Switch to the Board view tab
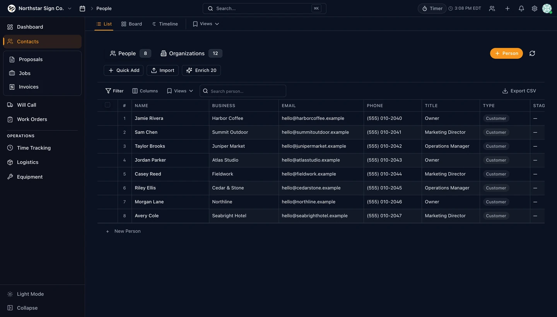The width and height of the screenshot is (557, 317). pyautogui.click(x=132, y=24)
